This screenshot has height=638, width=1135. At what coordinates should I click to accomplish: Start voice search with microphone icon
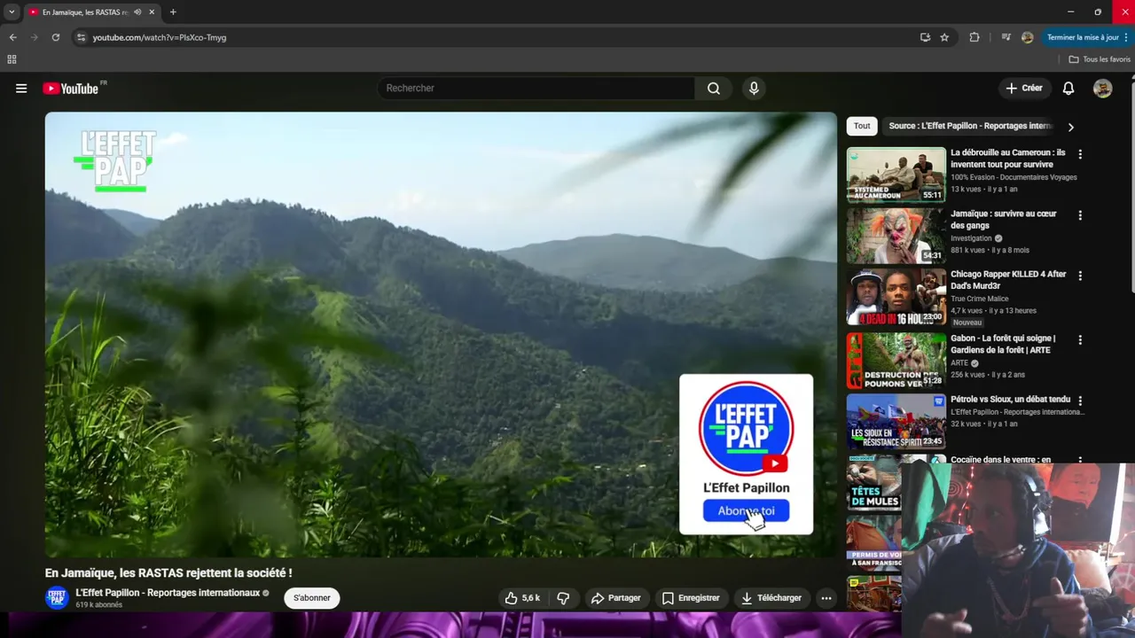click(754, 89)
